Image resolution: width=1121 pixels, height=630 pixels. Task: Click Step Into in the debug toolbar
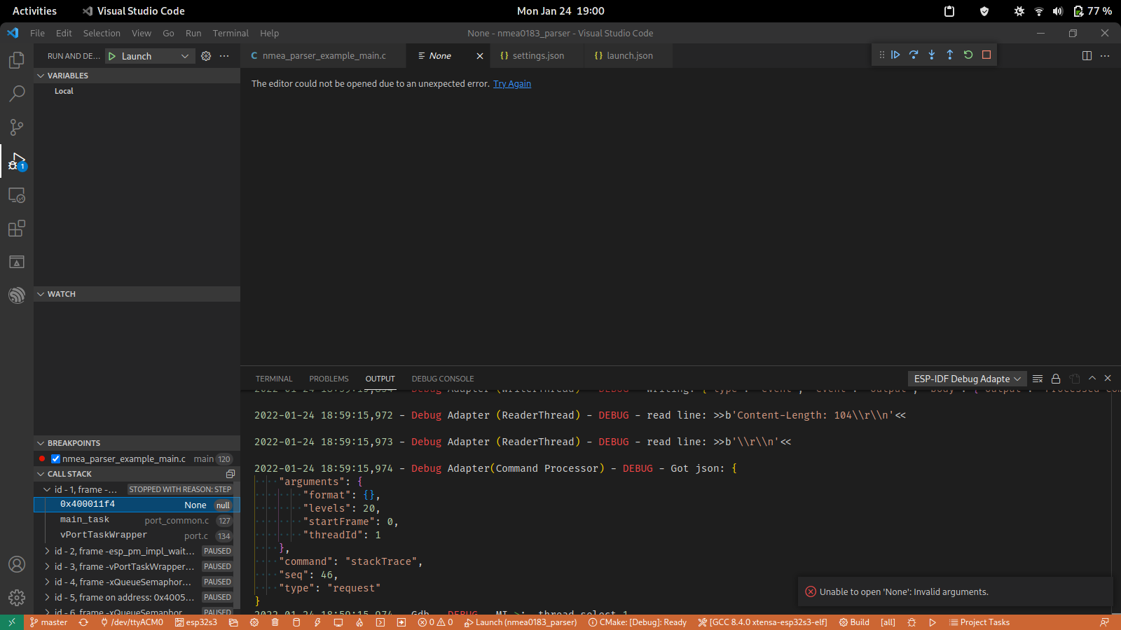pyautogui.click(x=932, y=55)
